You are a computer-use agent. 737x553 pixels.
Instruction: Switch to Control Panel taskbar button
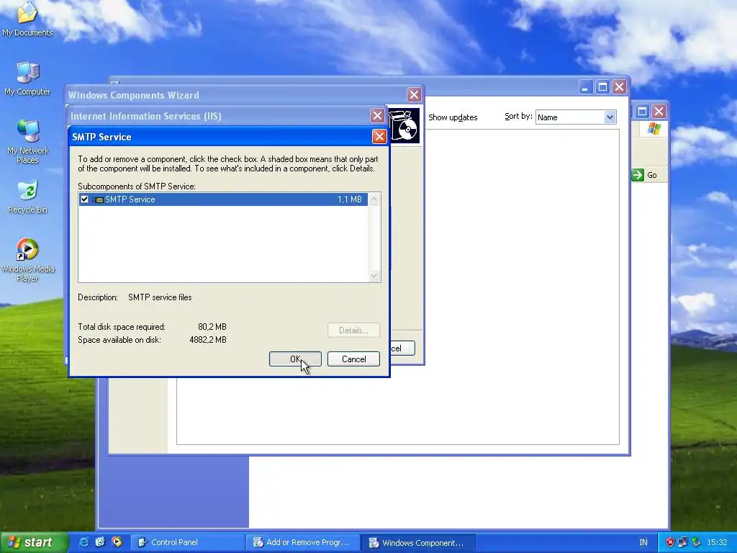tap(186, 542)
